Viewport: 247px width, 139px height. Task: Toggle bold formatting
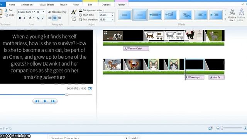(20, 18)
